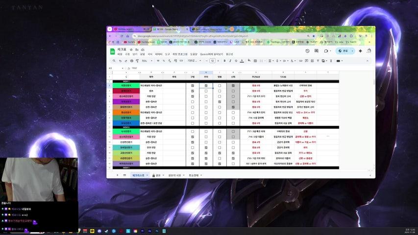
Task: Open the zoom 75% dropdown
Action: [x=146, y=61]
